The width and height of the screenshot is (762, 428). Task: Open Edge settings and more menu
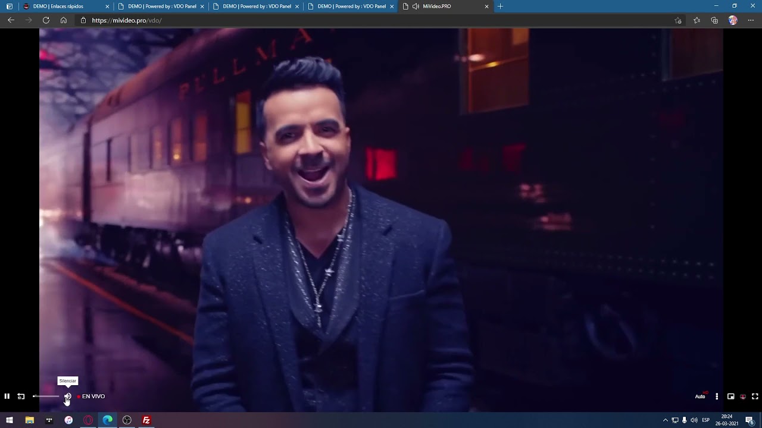pyautogui.click(x=751, y=20)
